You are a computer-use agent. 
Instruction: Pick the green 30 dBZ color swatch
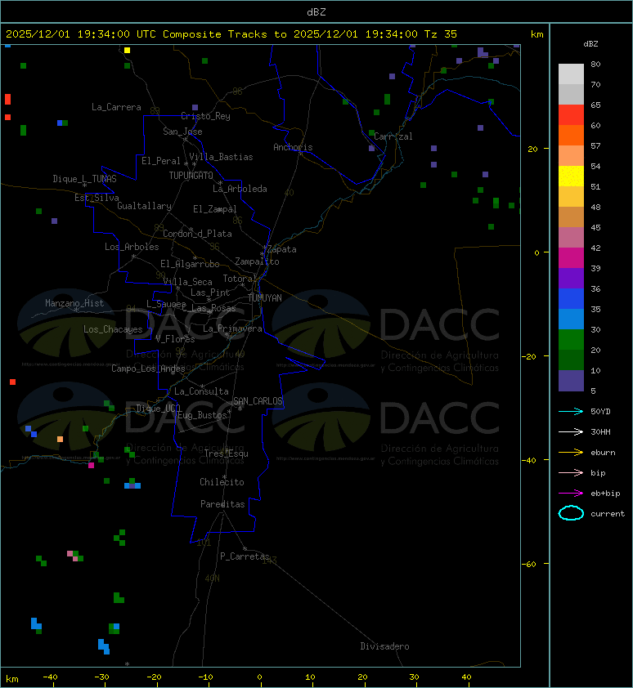pos(571,340)
